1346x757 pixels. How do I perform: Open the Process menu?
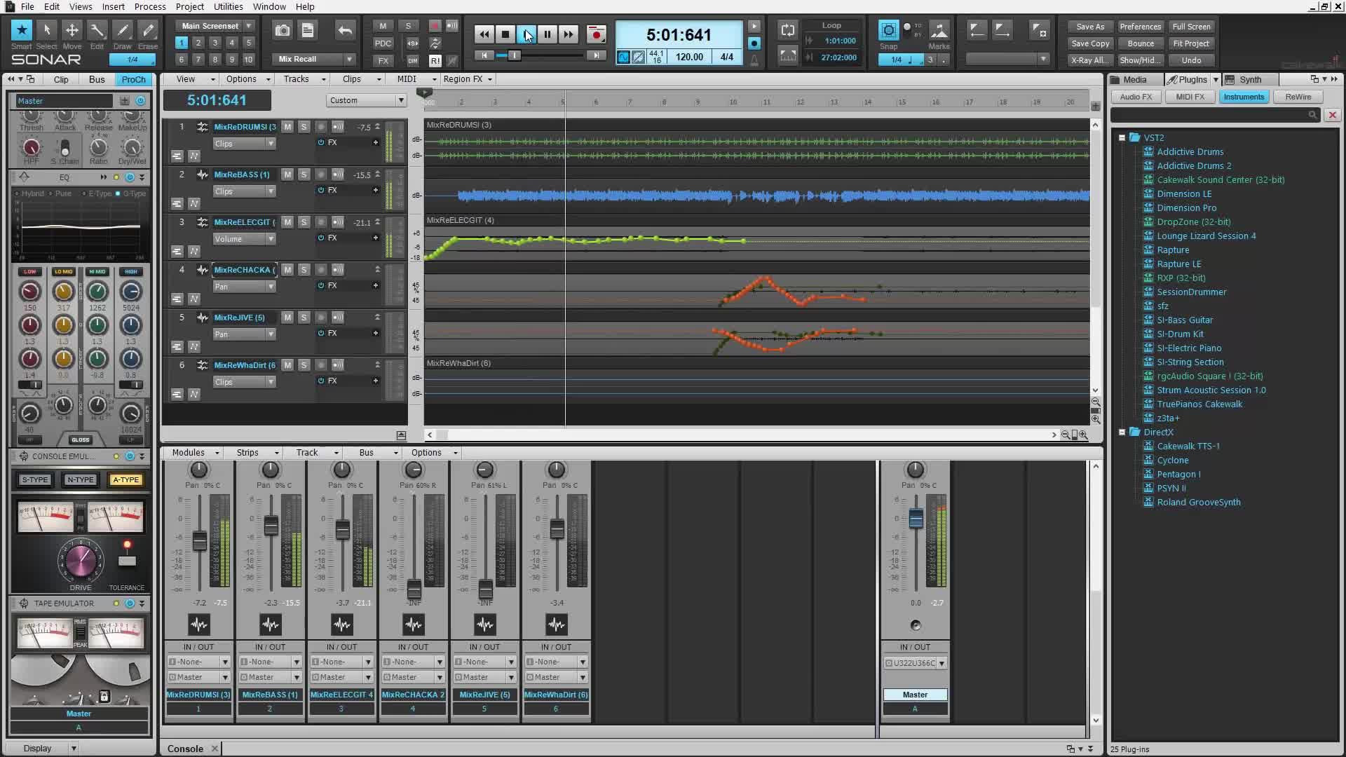pos(149,6)
